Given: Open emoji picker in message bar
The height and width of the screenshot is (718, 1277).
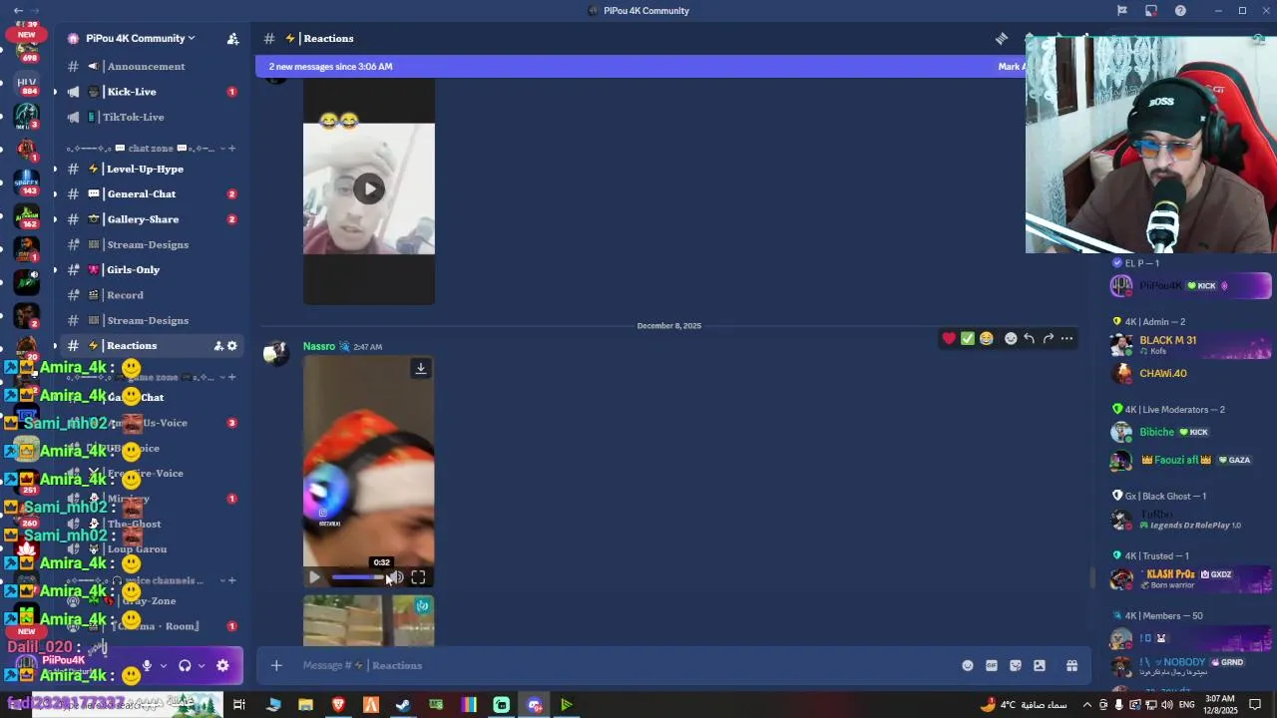Looking at the screenshot, I should 967,665.
